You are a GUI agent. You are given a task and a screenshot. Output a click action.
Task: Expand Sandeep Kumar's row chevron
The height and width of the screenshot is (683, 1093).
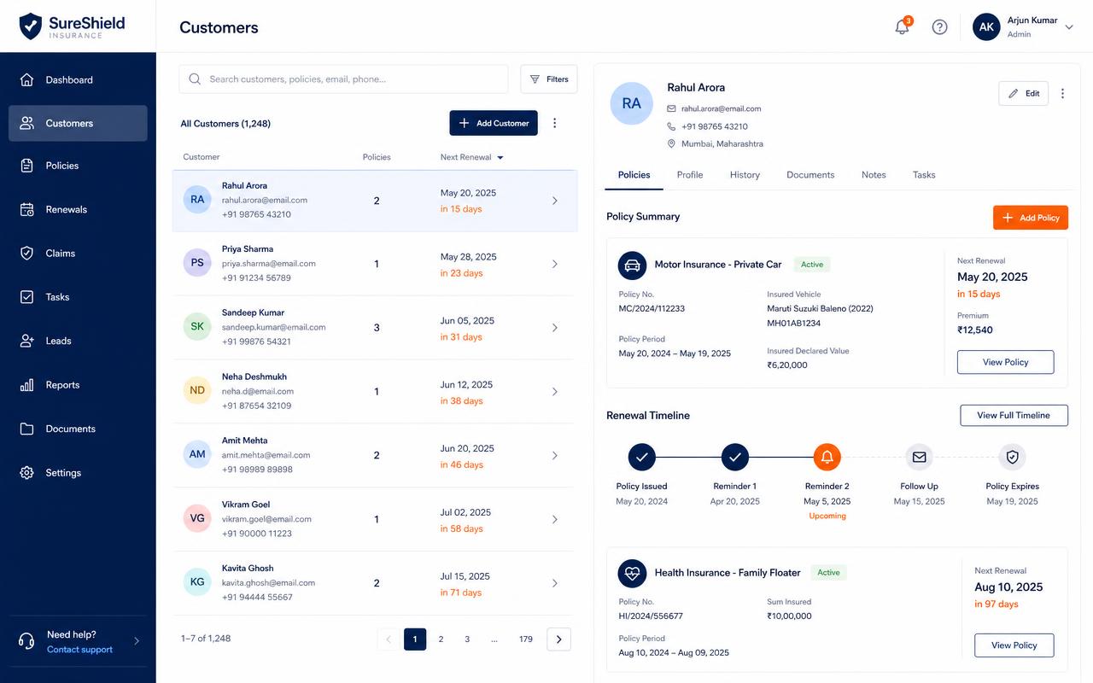tap(554, 328)
